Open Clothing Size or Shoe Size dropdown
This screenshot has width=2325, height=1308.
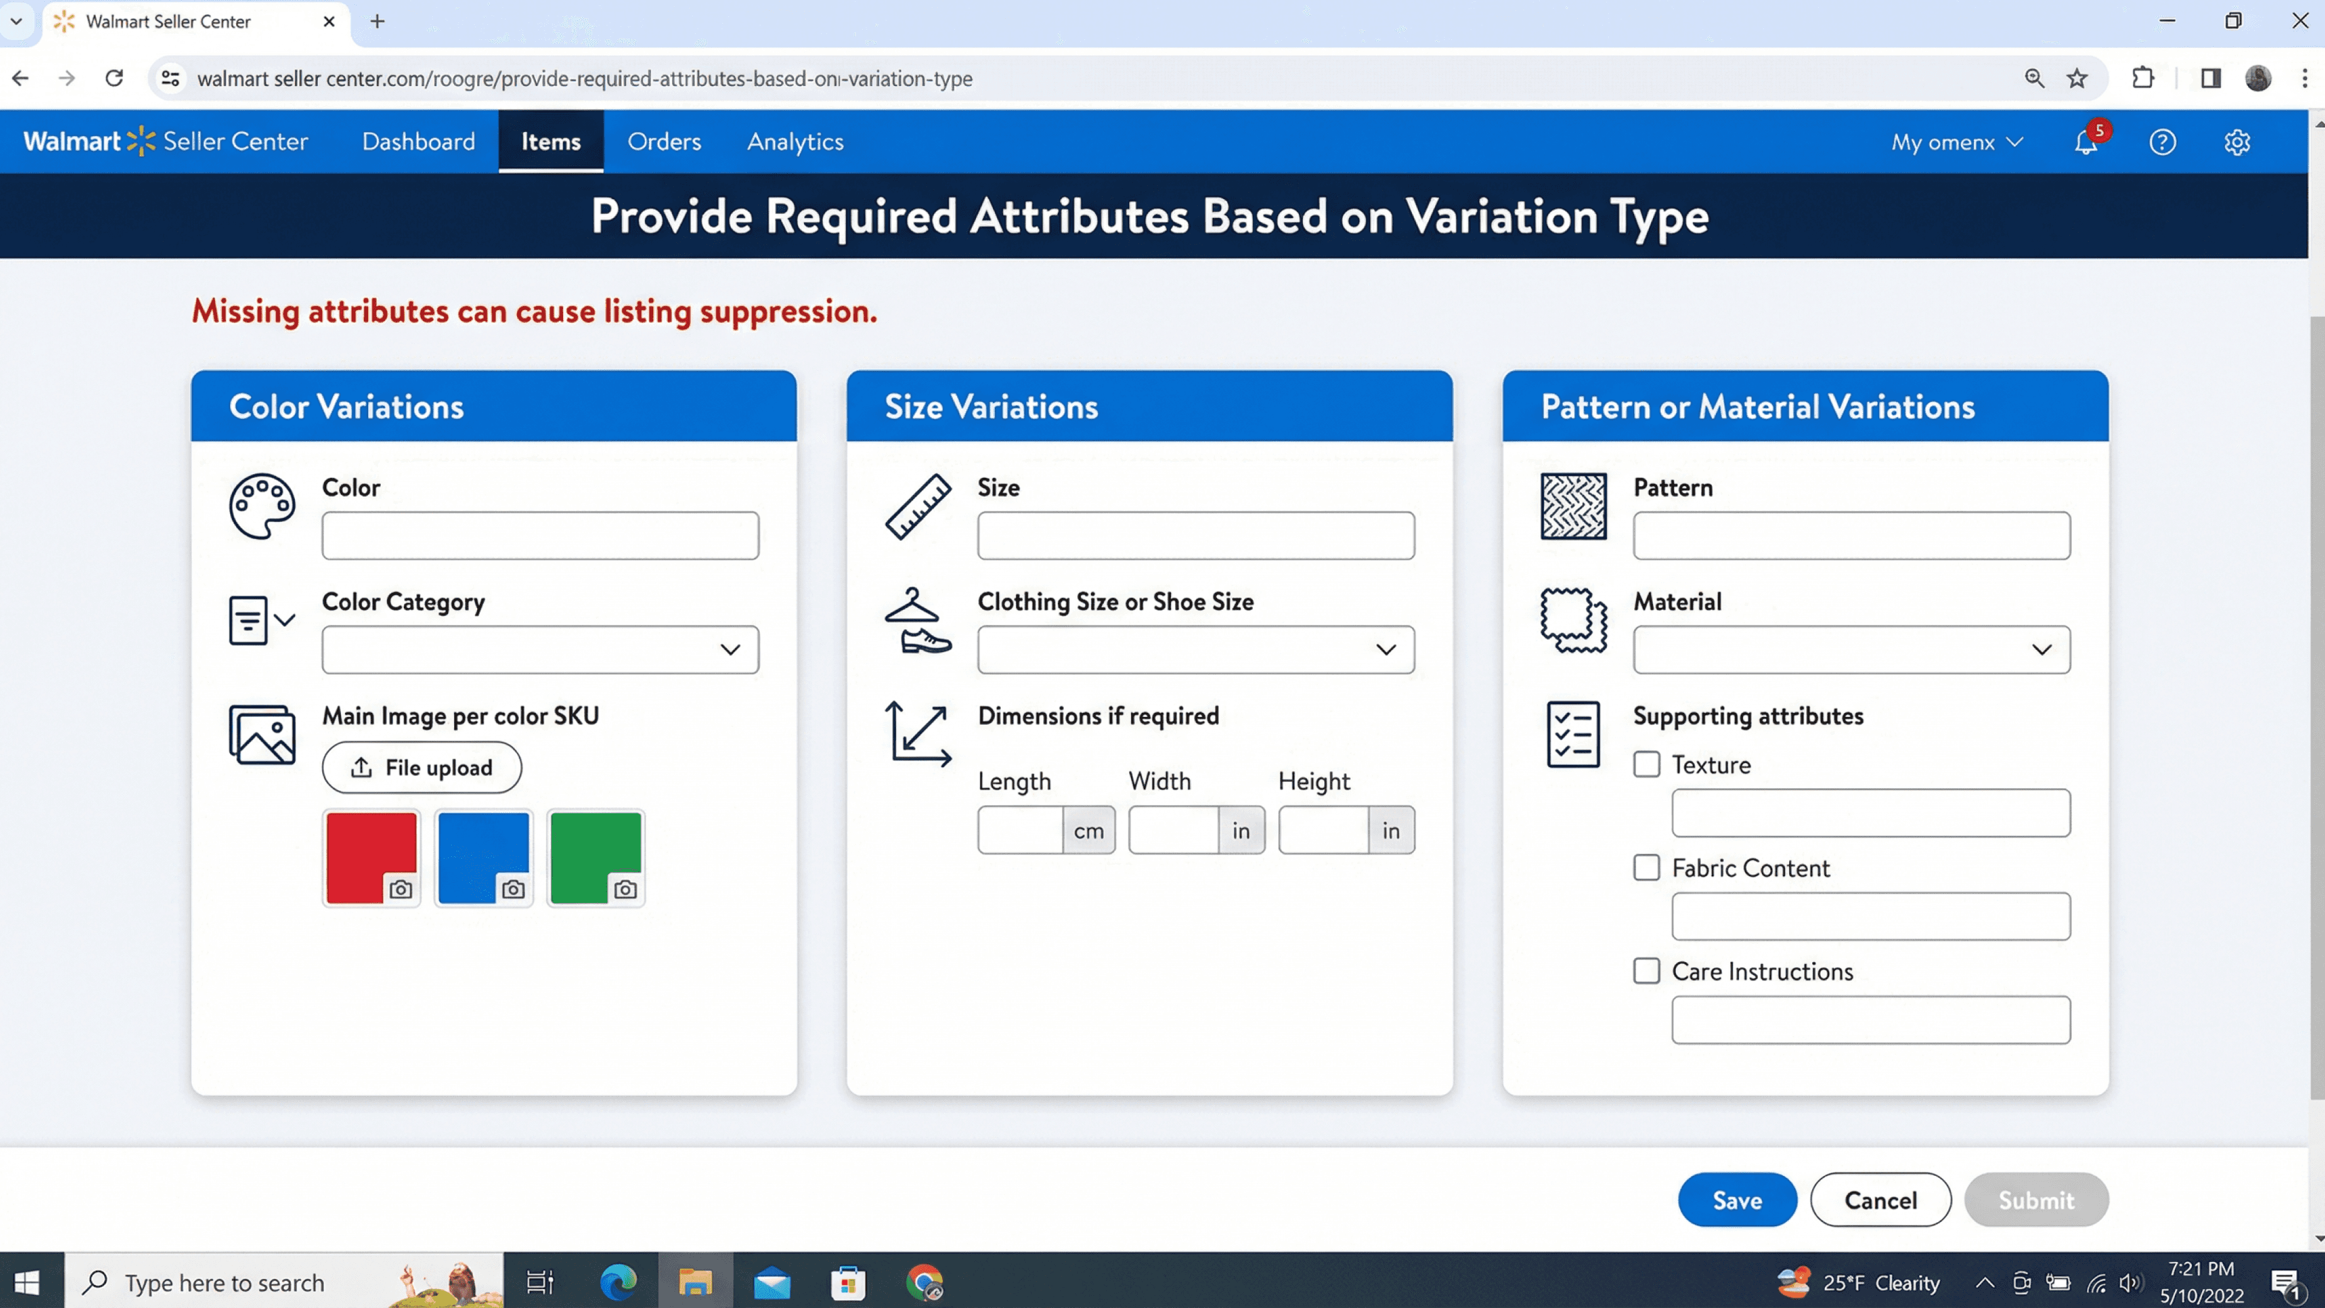[1195, 650]
